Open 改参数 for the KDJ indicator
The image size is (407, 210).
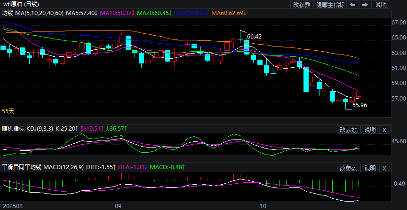tap(349, 130)
